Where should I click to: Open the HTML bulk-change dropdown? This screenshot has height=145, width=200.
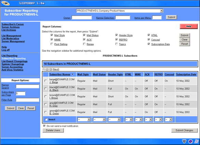click(129, 119)
